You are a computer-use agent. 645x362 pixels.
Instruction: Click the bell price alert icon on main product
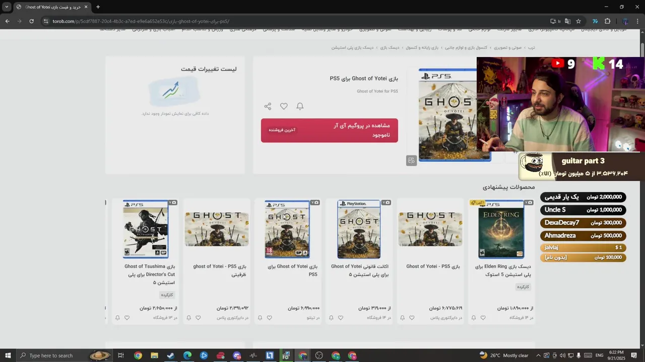[x=300, y=106]
